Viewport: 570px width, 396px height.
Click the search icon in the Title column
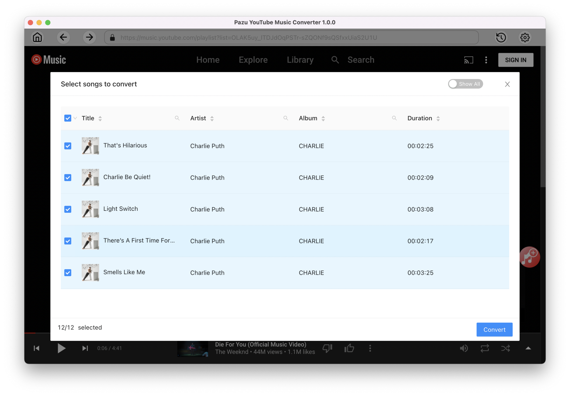pos(177,118)
